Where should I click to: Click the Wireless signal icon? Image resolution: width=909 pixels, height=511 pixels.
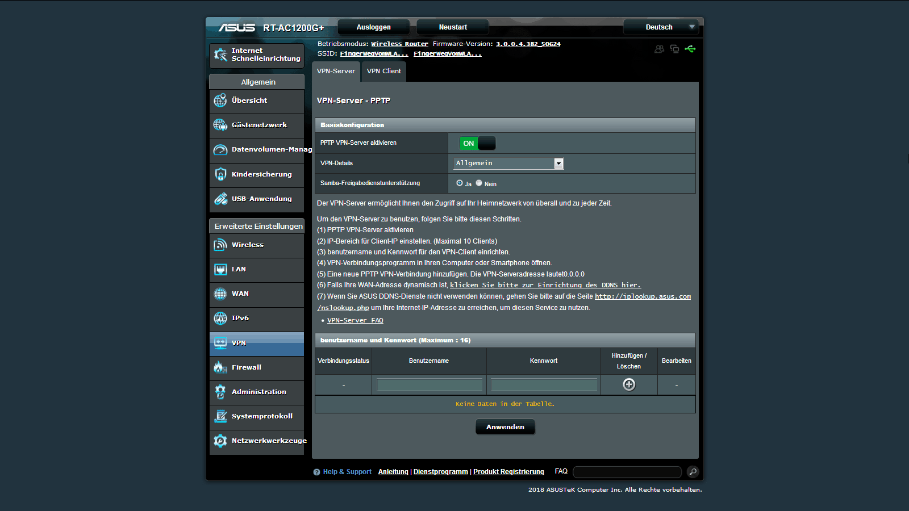click(x=220, y=245)
